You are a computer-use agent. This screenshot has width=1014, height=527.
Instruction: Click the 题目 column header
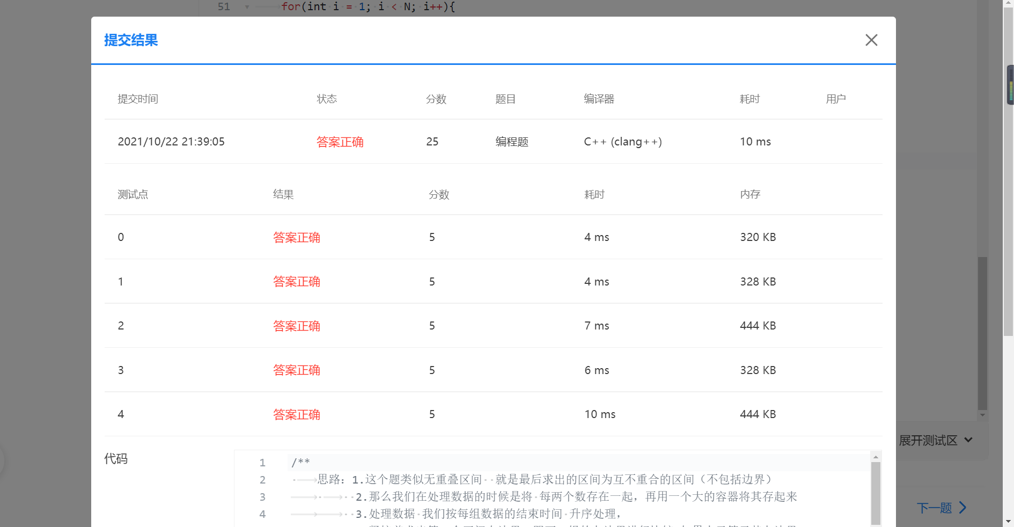505,99
